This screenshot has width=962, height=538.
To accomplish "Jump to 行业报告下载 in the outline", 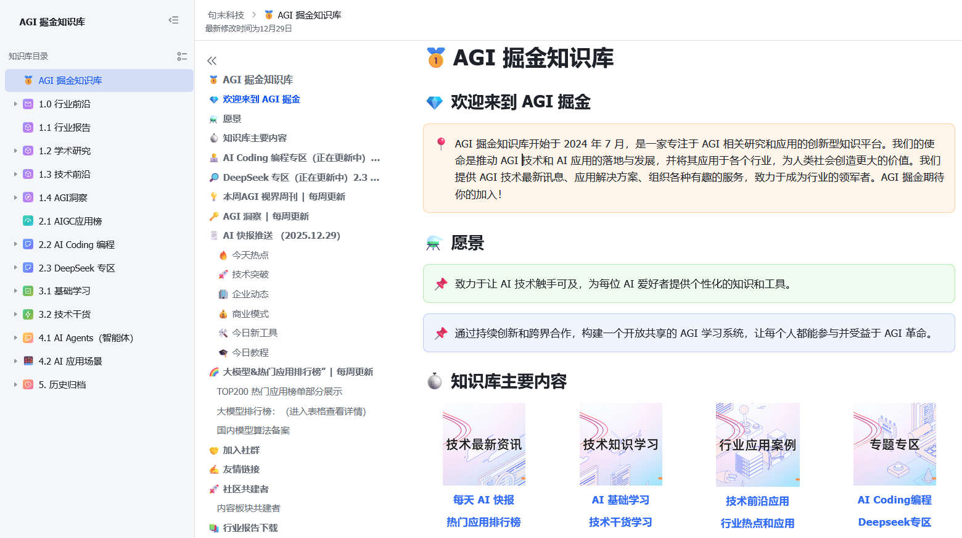I will [x=250, y=528].
